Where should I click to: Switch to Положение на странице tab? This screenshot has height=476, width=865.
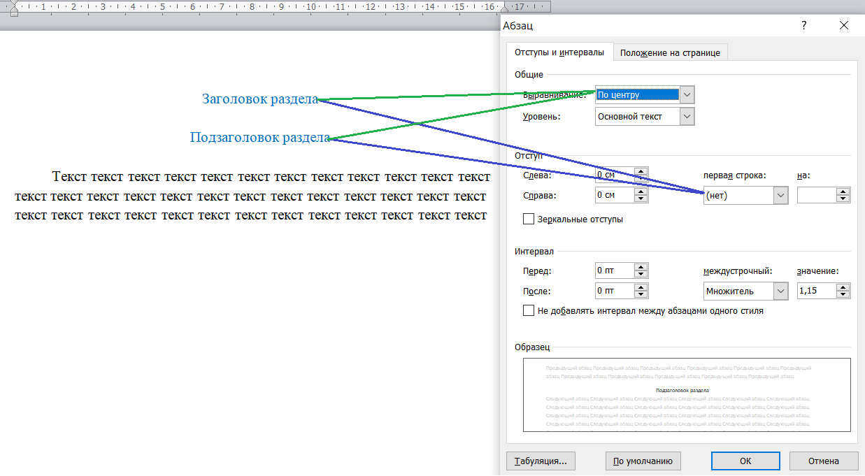[x=671, y=53]
